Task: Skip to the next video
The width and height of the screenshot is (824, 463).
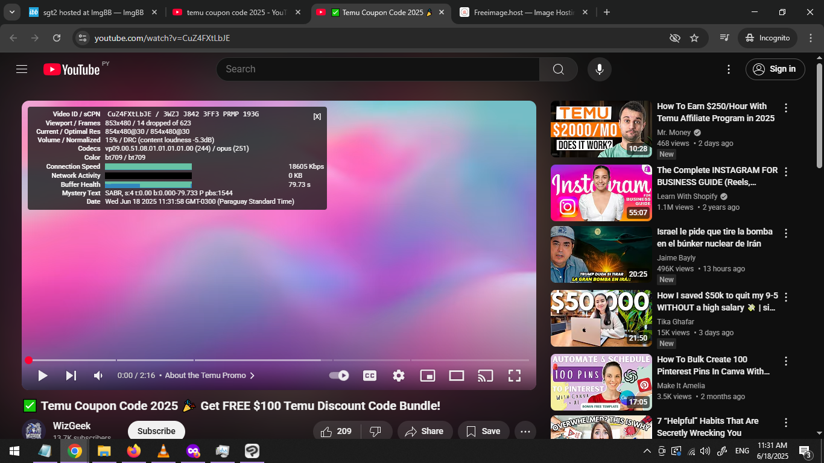Action: pyautogui.click(x=71, y=376)
